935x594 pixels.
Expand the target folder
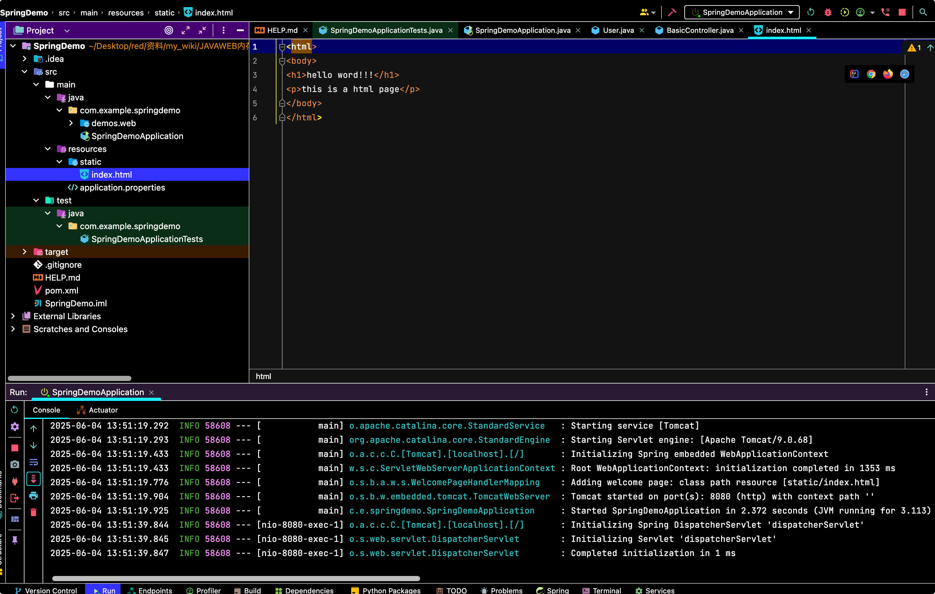coord(24,252)
